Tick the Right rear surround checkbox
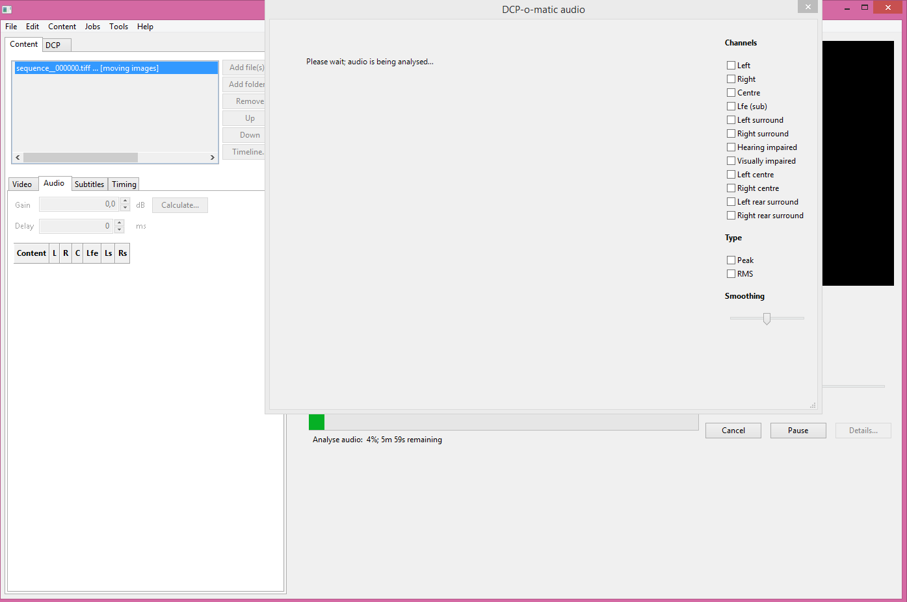This screenshot has height=602, width=907. [731, 216]
